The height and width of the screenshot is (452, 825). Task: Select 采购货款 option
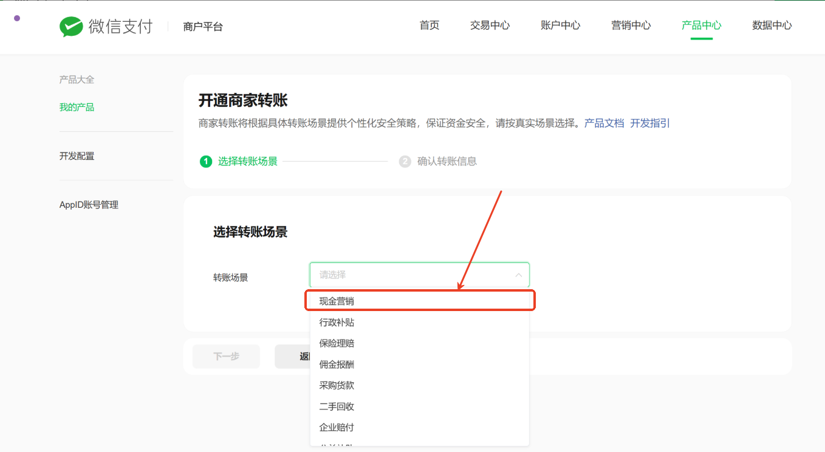[419, 385]
